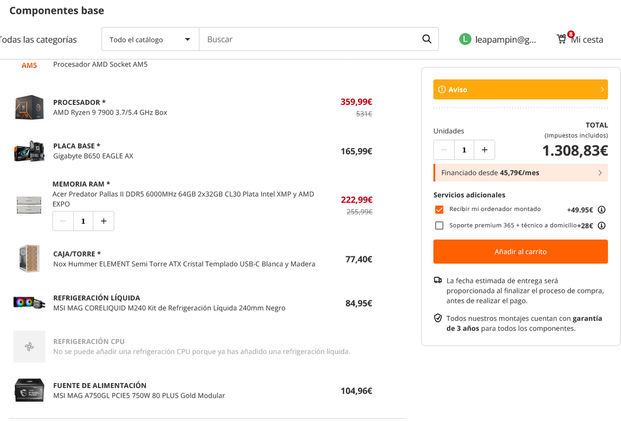Click the Unidades quantity value field

[464, 150]
